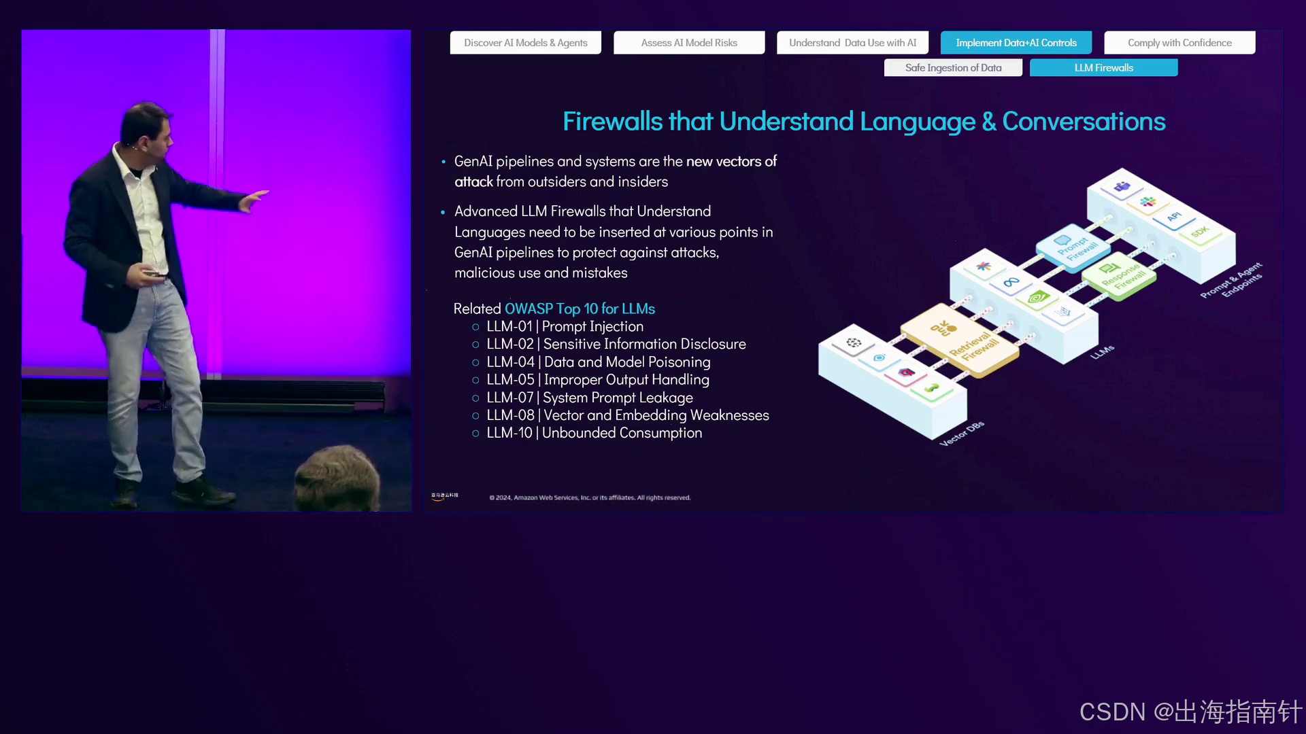The width and height of the screenshot is (1306, 734).
Task: Click the Microsoft Teams icon tile
Action: (1122, 186)
